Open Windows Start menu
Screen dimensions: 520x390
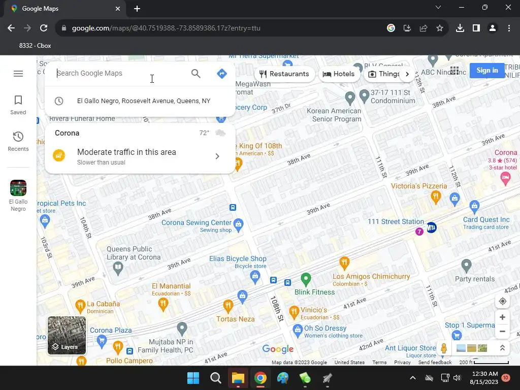coord(193,378)
